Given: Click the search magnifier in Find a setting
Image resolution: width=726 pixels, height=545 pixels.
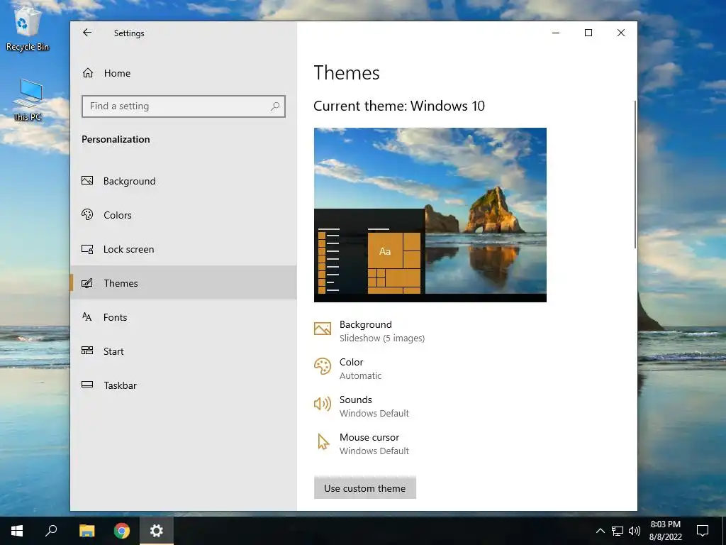Looking at the screenshot, I should click(x=275, y=106).
